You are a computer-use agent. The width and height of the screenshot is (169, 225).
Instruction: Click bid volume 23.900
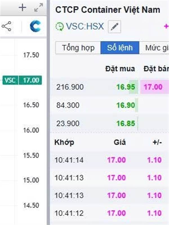point(68,123)
